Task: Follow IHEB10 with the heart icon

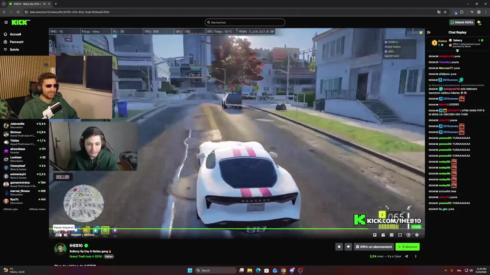Action: (348, 247)
